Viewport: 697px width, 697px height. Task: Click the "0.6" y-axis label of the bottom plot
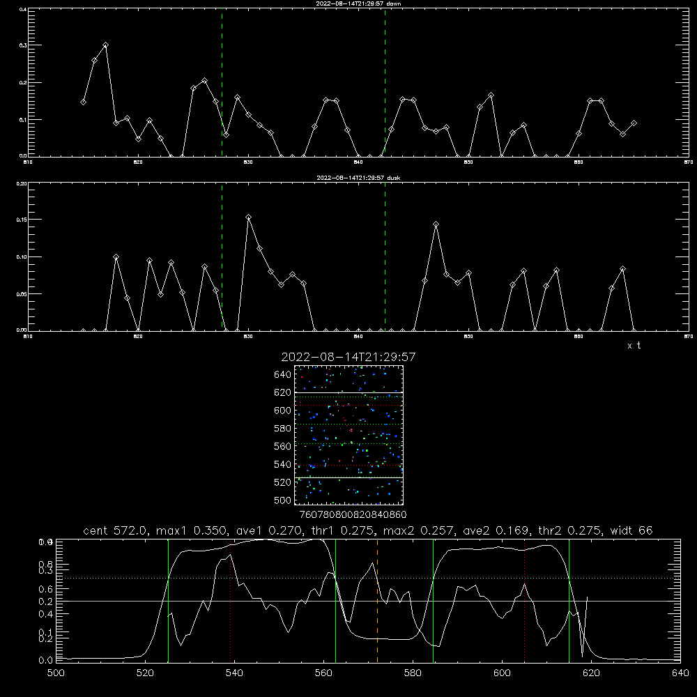click(x=47, y=589)
